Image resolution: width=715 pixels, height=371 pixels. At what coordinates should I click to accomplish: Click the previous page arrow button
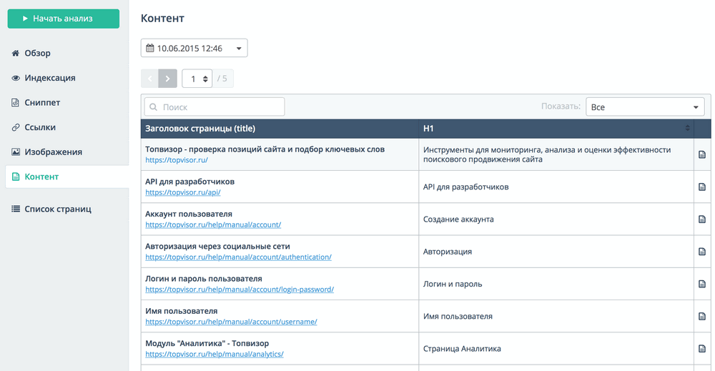coord(149,79)
